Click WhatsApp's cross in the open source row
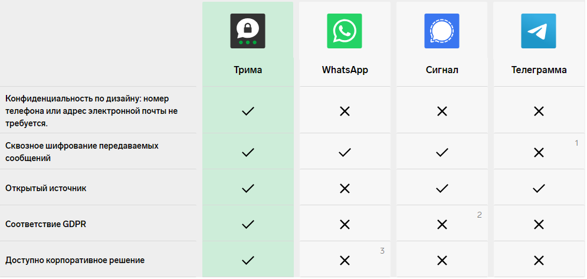This screenshot has height=279, width=587. 345,188
